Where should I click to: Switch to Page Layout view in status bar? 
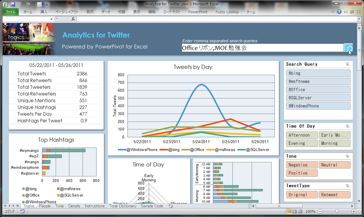[x=294, y=211]
